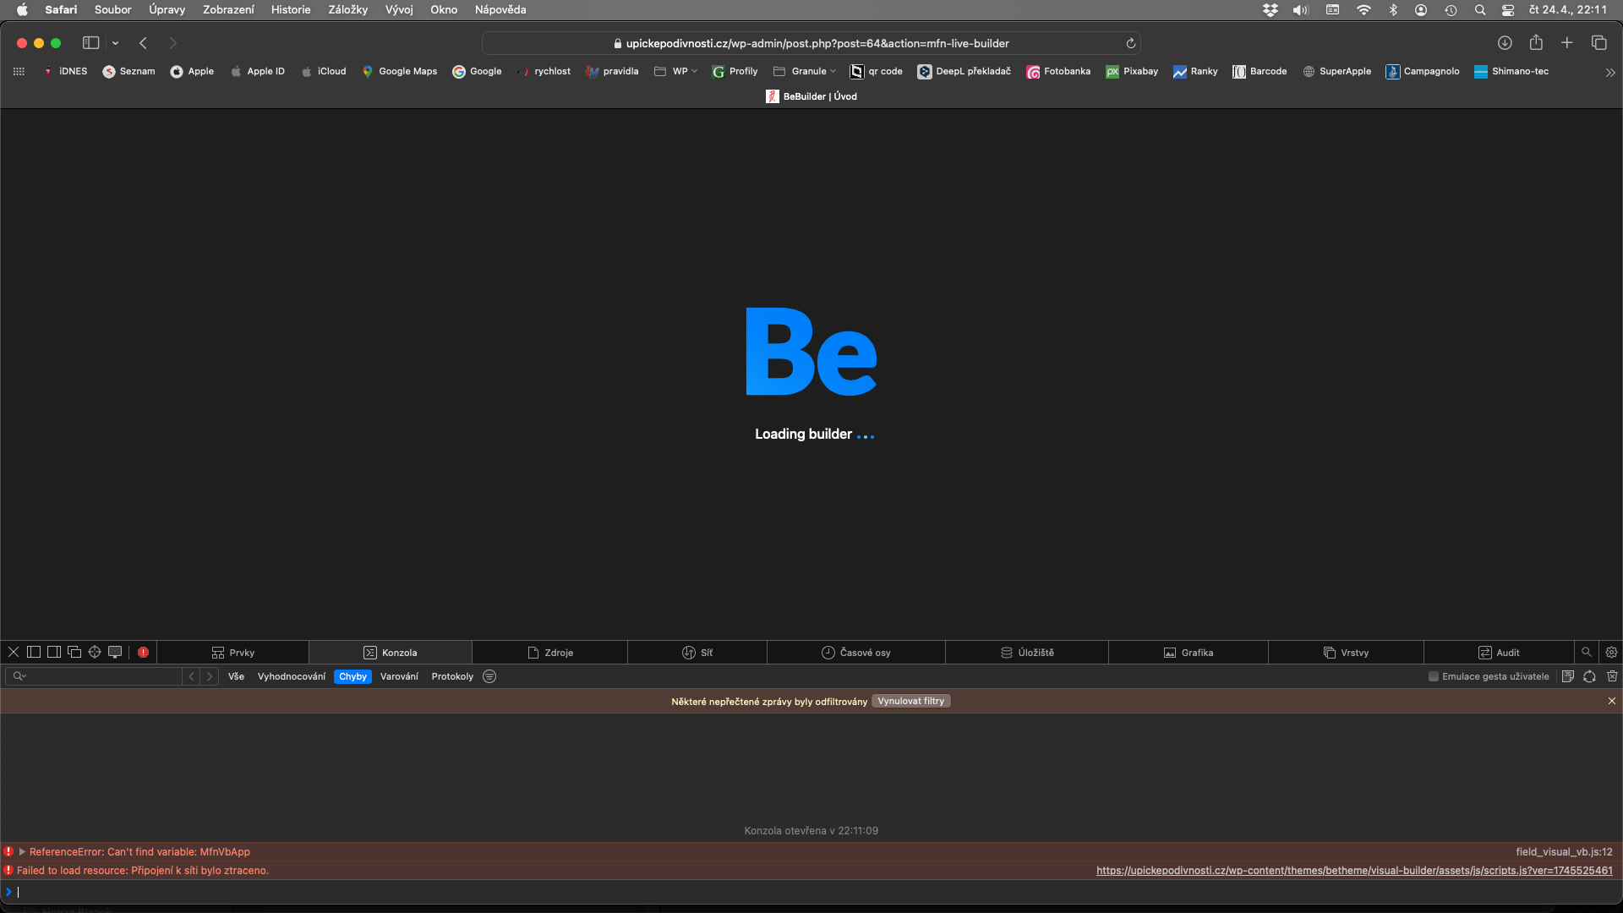Image resolution: width=1623 pixels, height=913 pixels.
Task: Click the Wi-Fi status icon
Action: coord(1363,10)
